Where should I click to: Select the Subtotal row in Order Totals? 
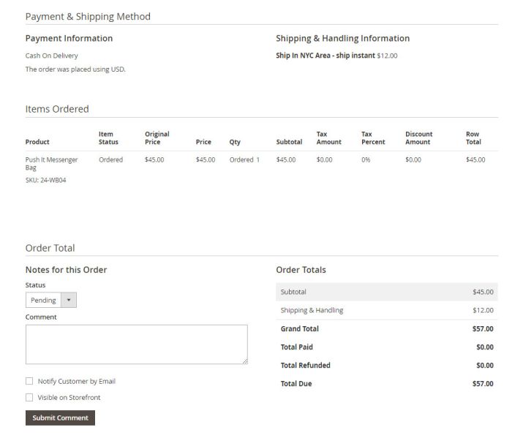click(387, 292)
